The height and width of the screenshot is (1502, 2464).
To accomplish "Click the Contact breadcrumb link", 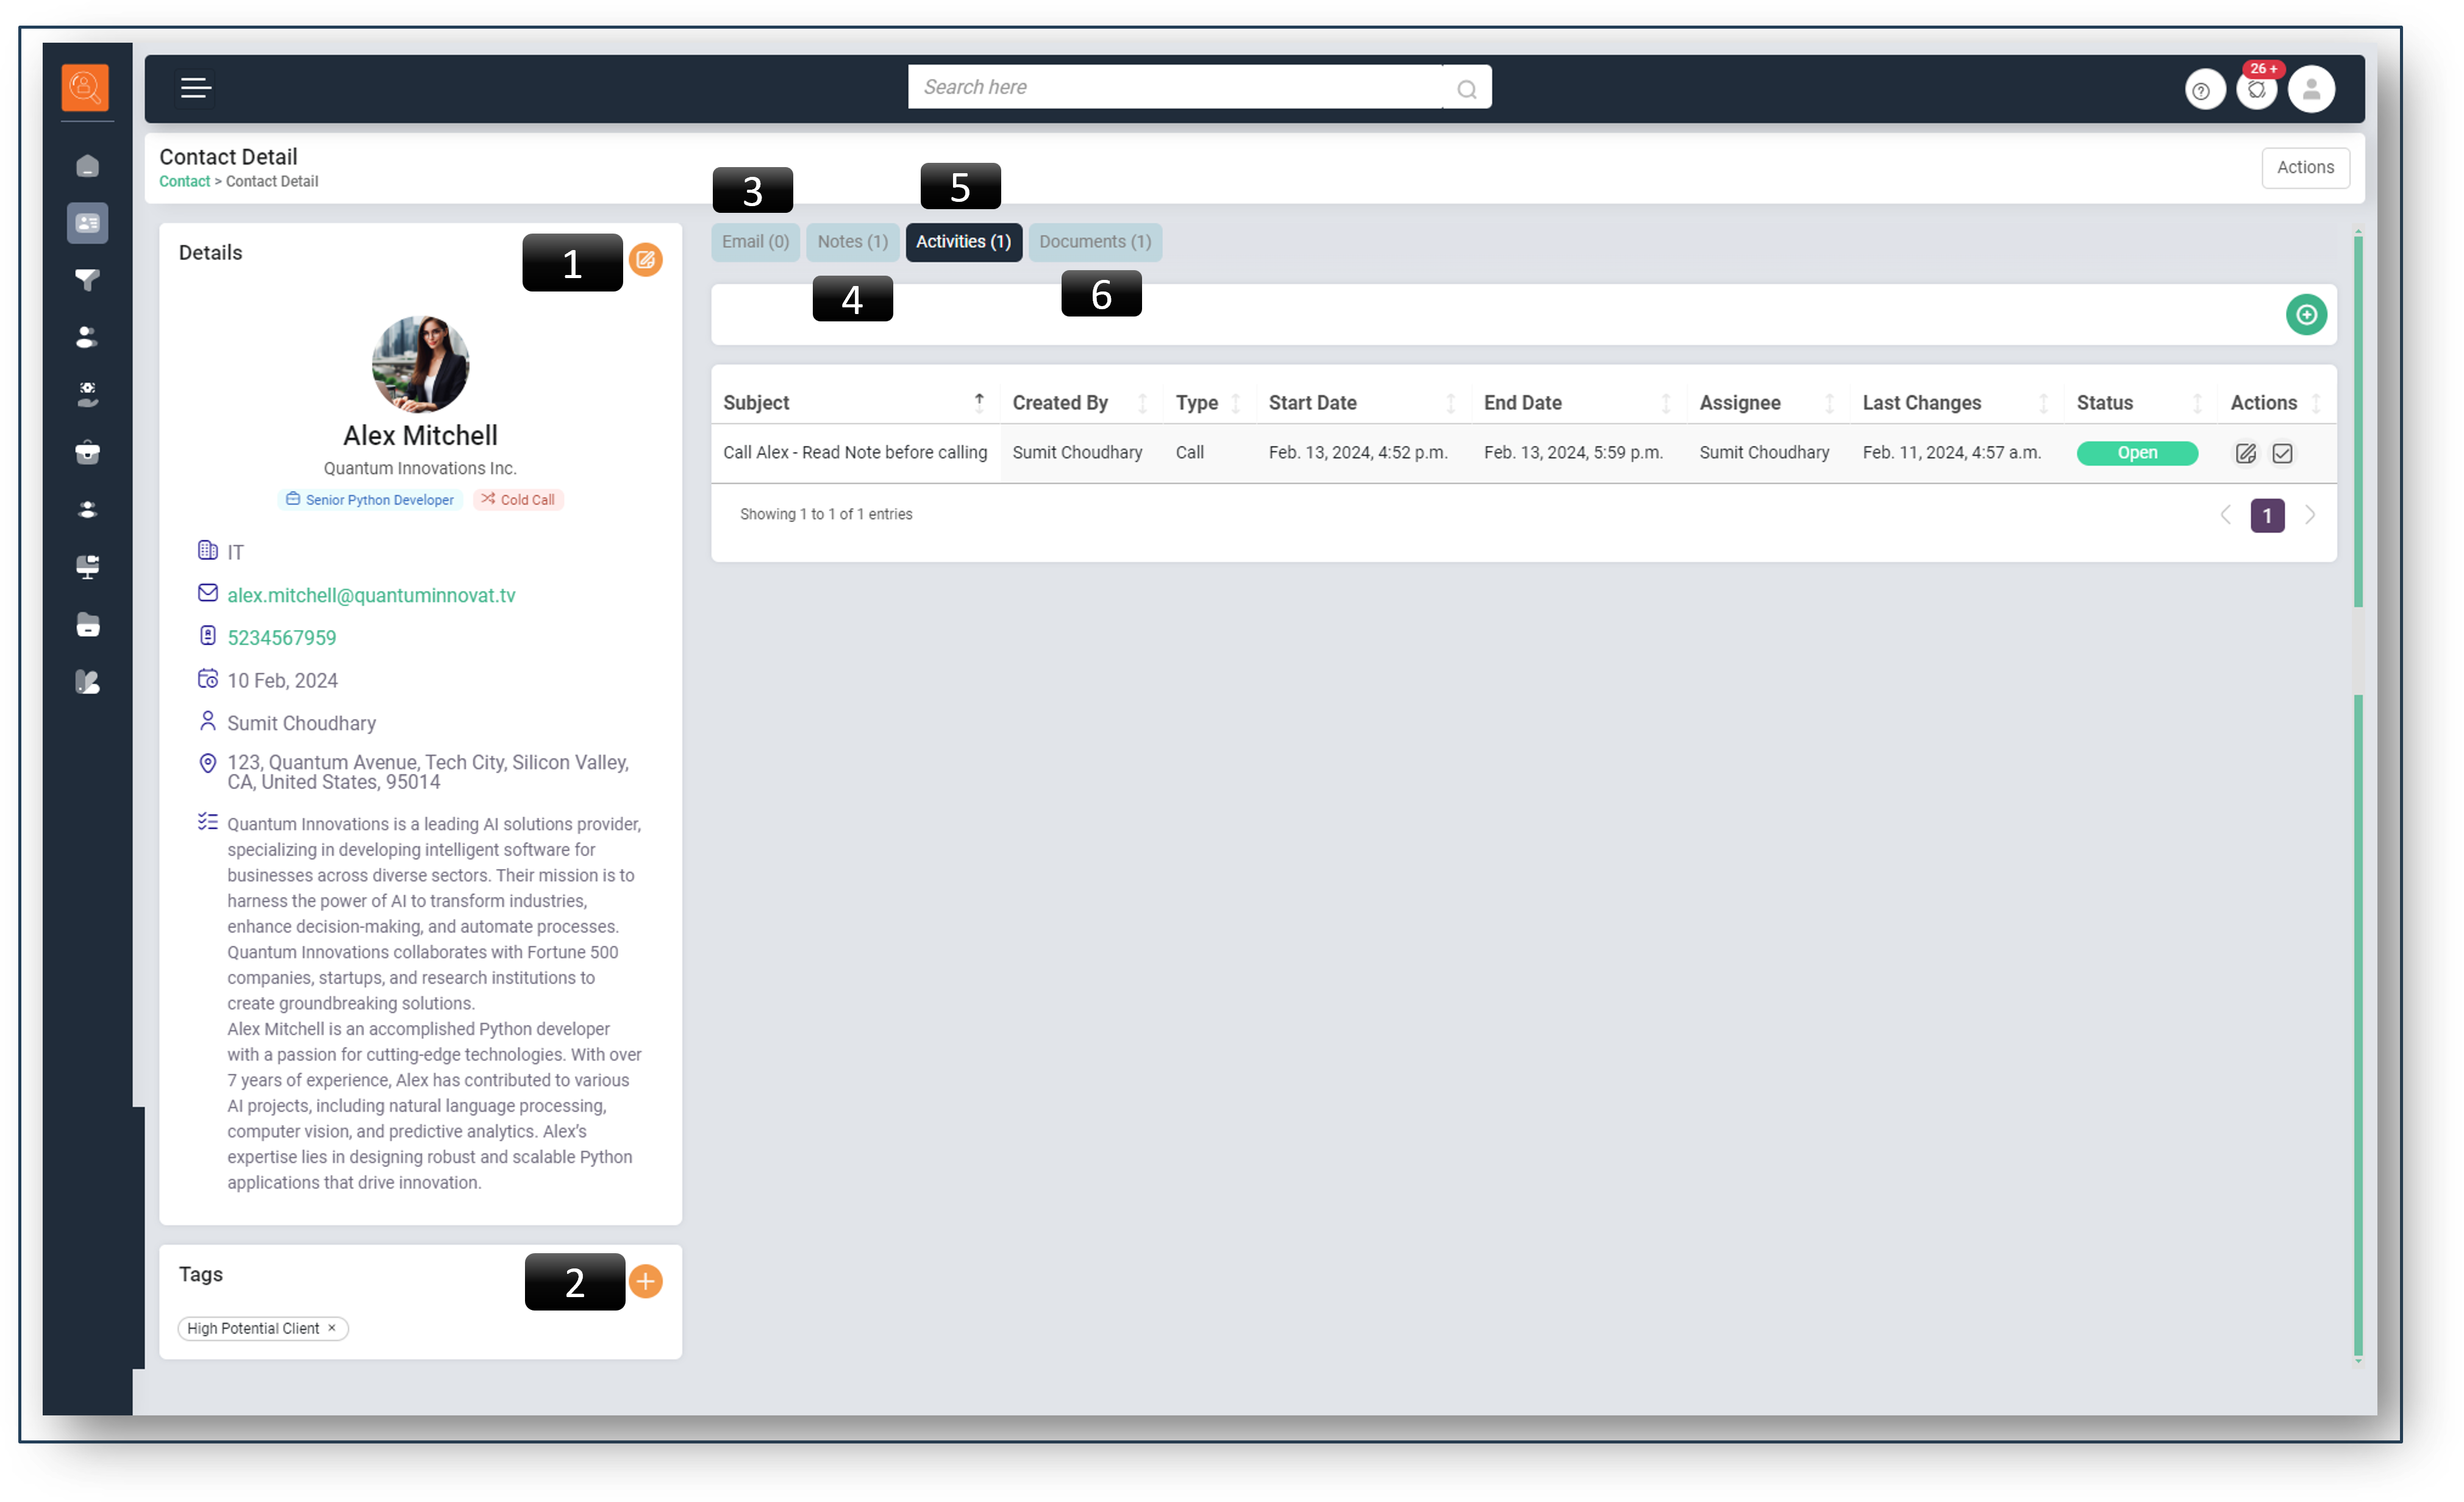I will point(184,181).
